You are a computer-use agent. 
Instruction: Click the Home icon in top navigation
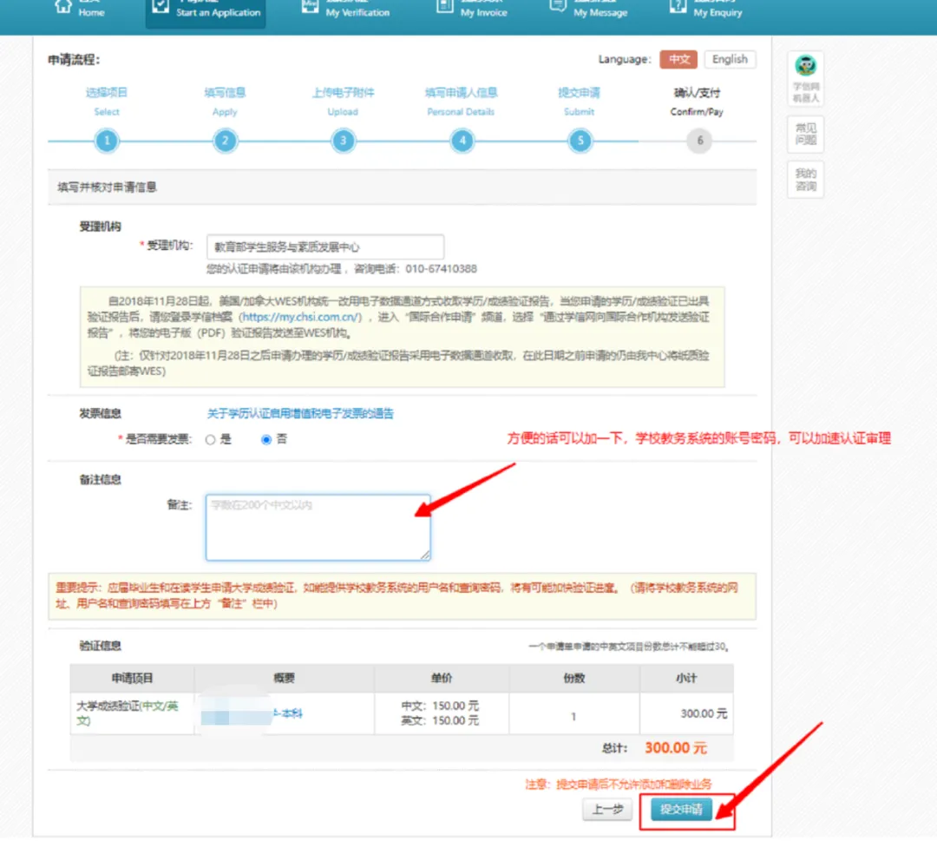click(62, 5)
